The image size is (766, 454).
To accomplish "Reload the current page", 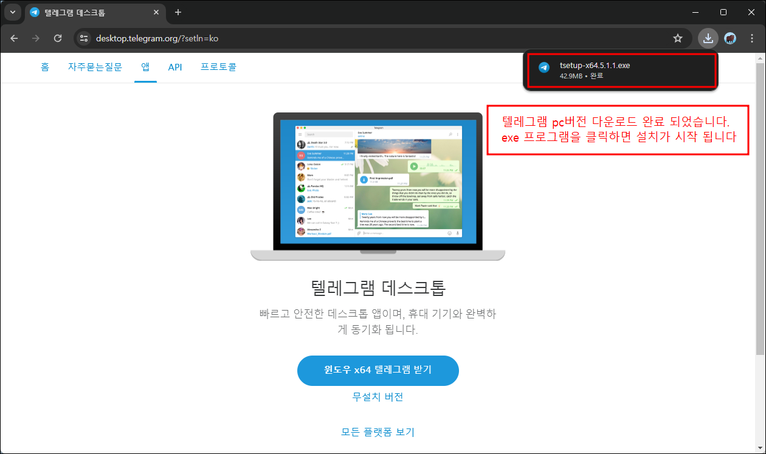I will click(58, 38).
